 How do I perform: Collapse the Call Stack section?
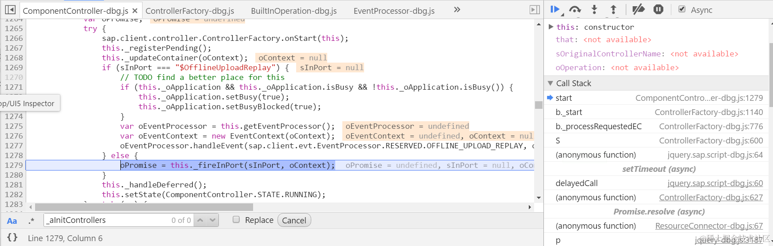(x=551, y=83)
